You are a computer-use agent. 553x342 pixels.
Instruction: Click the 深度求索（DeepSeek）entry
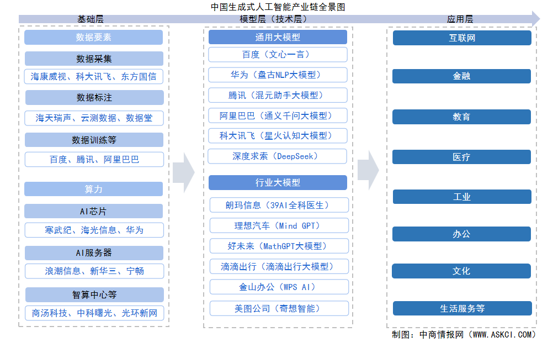pos(278,156)
